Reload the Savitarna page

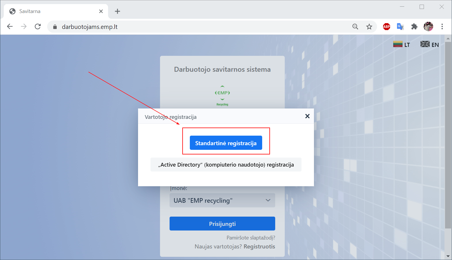(38, 27)
